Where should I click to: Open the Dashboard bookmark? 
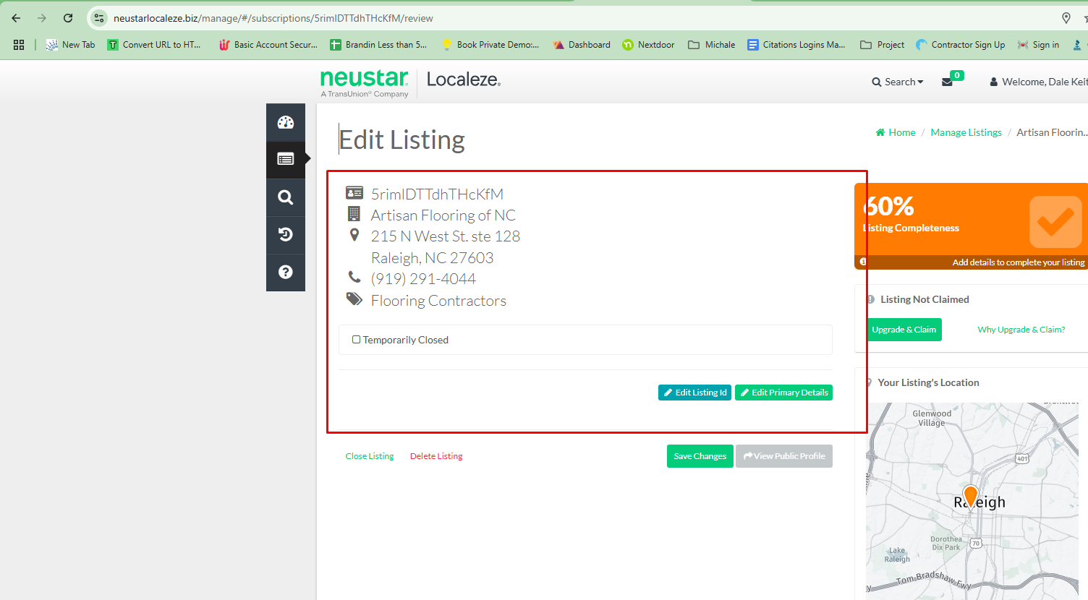(582, 45)
